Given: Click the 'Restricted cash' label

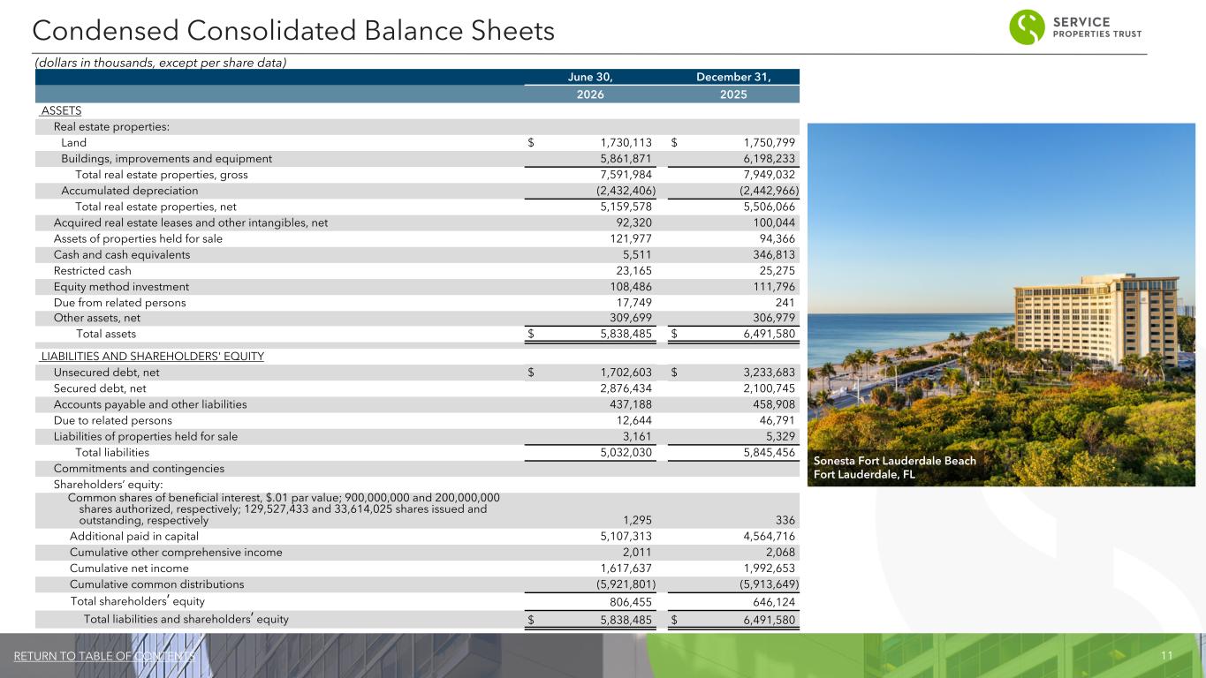Looking at the screenshot, I should (93, 271).
